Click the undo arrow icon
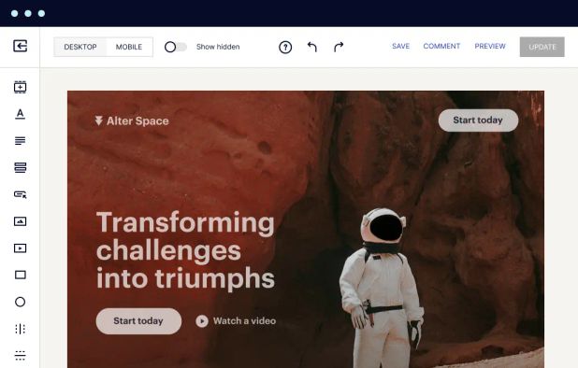578x368 pixels. click(x=312, y=47)
